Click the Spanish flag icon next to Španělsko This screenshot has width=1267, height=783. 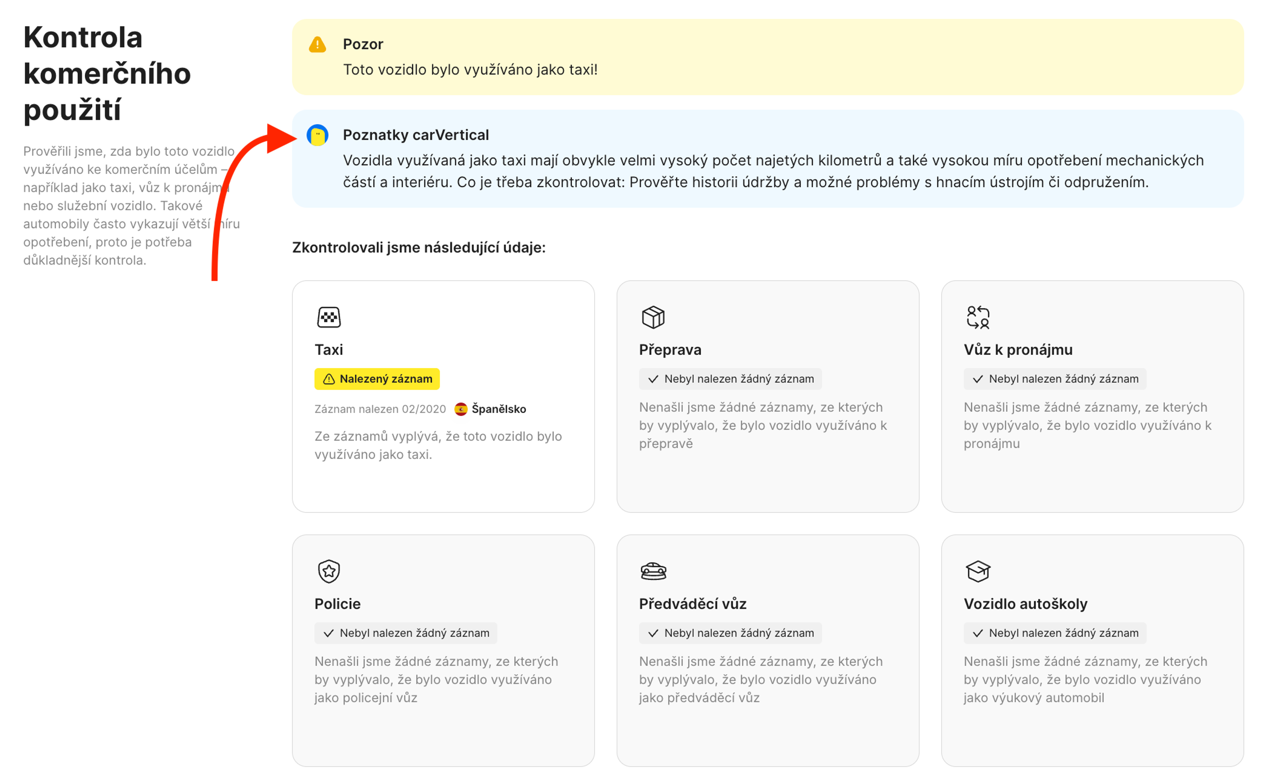tap(461, 409)
